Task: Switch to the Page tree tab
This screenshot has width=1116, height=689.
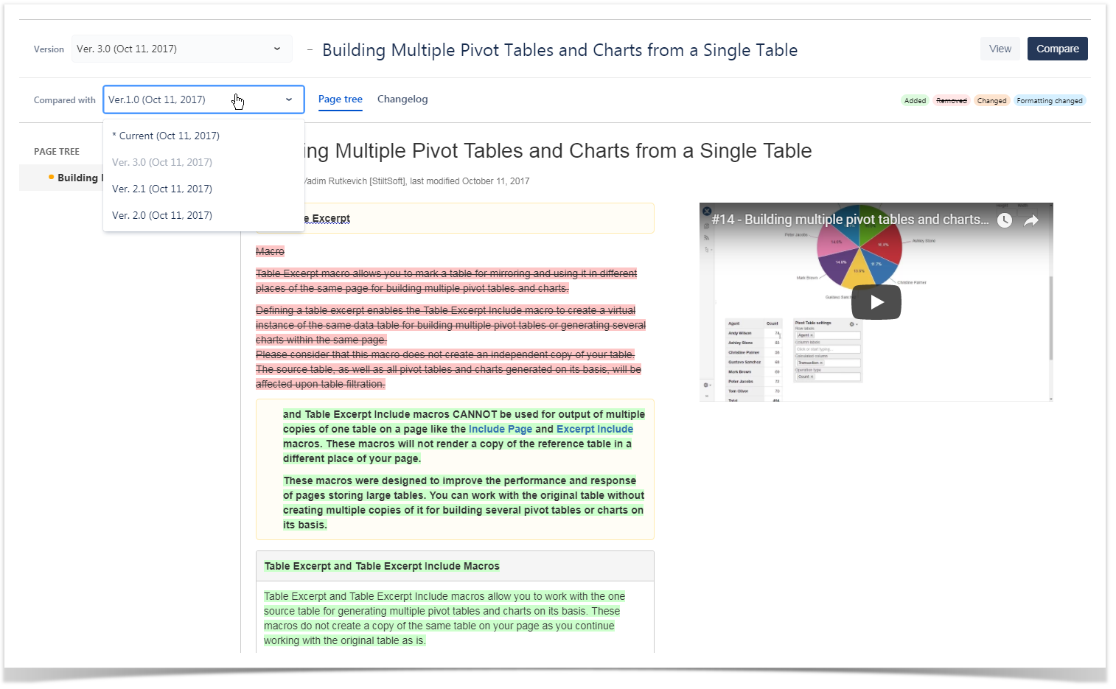Action: [x=341, y=99]
